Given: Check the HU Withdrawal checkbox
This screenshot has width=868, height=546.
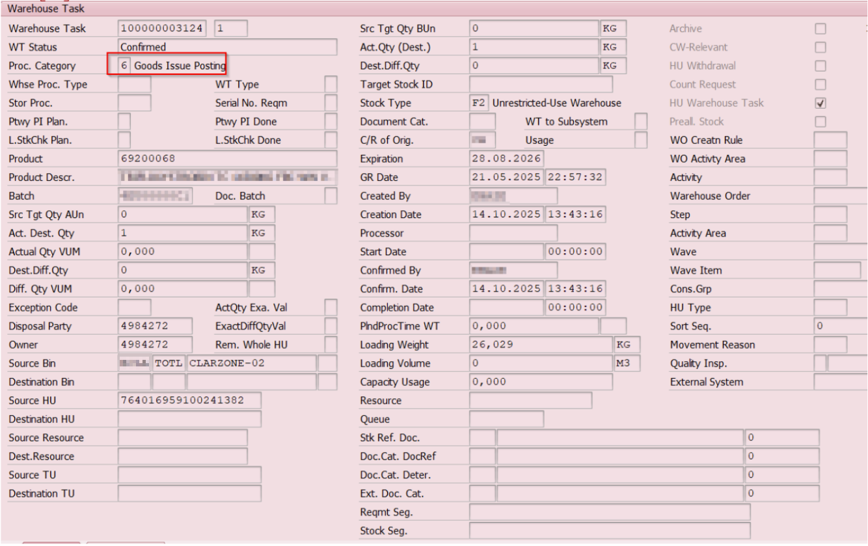Looking at the screenshot, I should coord(821,66).
